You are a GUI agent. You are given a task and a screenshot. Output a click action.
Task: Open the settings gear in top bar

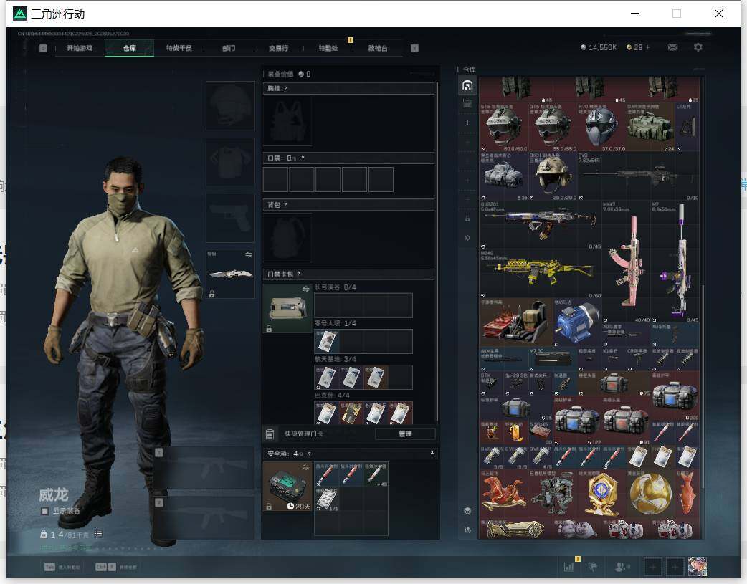click(698, 47)
